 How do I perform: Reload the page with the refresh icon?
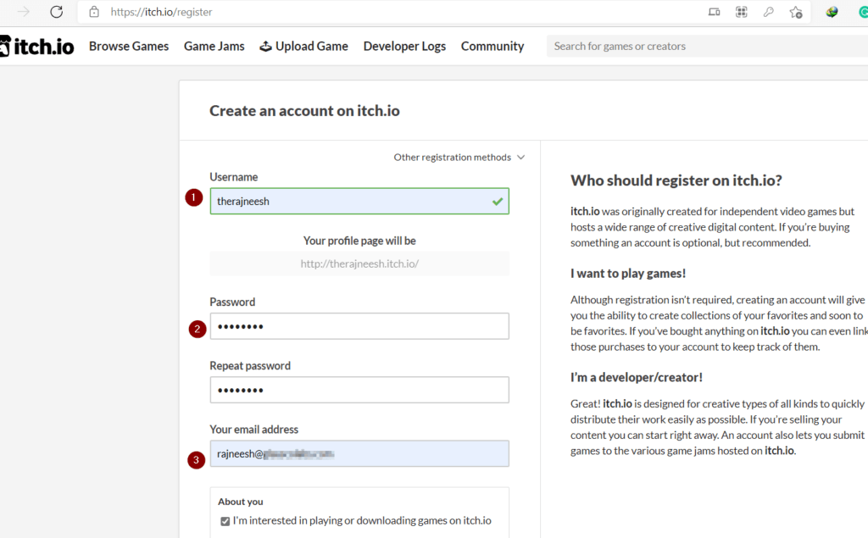(x=57, y=12)
